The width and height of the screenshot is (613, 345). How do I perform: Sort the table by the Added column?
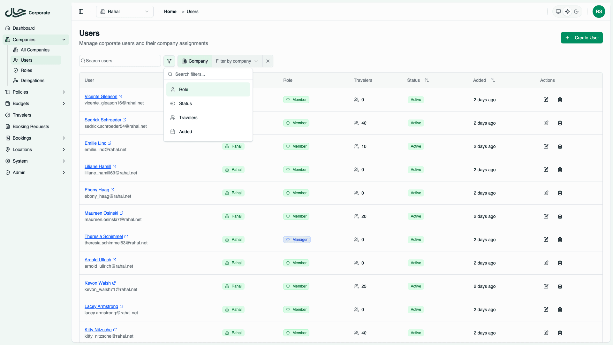point(493,80)
